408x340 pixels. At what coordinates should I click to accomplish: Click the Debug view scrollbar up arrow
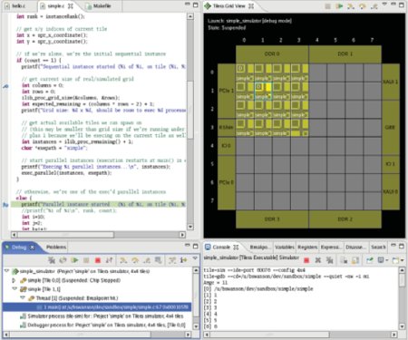196,270
